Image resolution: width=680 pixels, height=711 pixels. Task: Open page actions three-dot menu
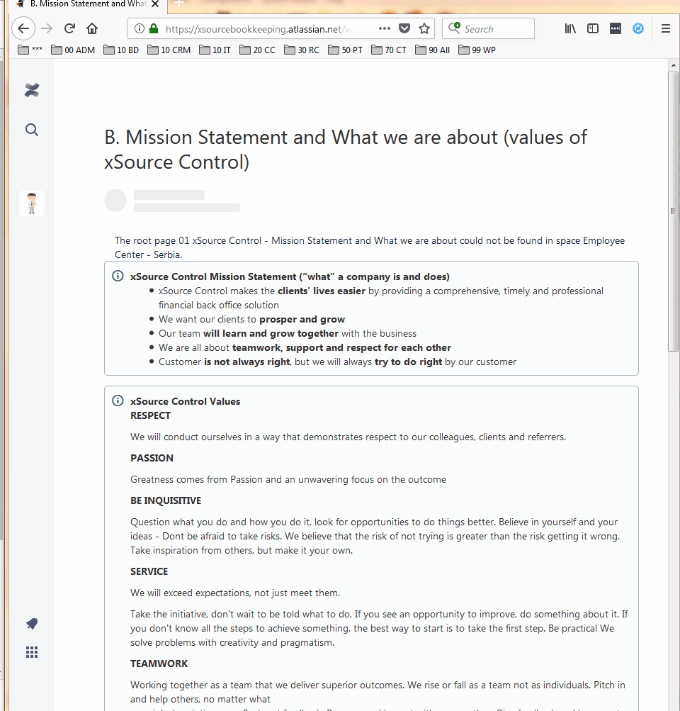coord(384,28)
